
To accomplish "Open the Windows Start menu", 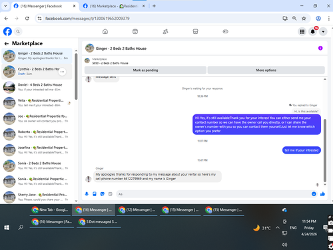I will (7, 227).
